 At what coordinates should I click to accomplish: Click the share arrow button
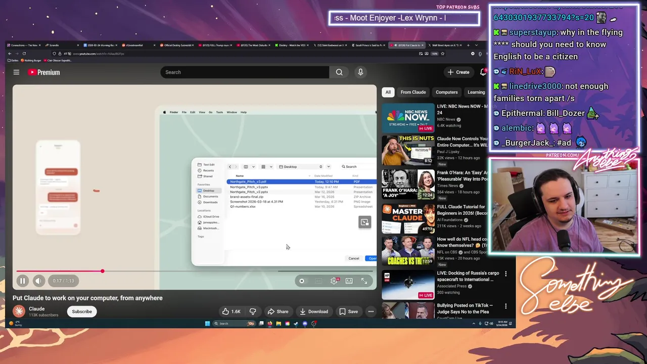coord(278,311)
